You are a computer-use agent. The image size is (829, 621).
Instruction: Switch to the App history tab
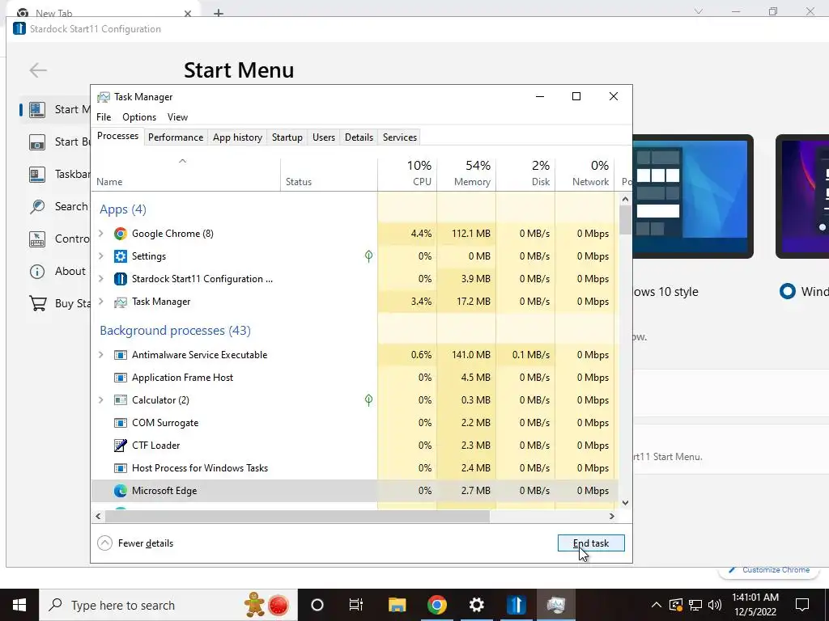click(237, 137)
